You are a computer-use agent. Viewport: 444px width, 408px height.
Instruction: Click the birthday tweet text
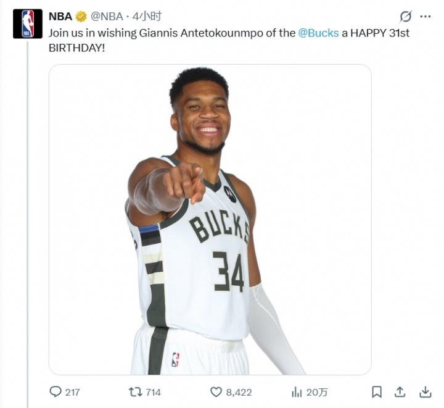click(173, 33)
